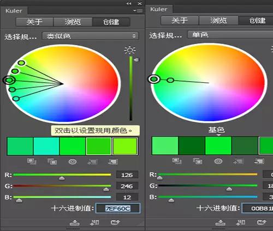This screenshot has height=231, width=273.
Task: Click the B slider handle in left panel
Action: (x=19, y=200)
